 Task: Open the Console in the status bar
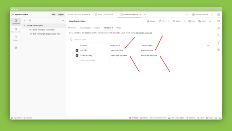pyautogui.click(x=28, y=118)
